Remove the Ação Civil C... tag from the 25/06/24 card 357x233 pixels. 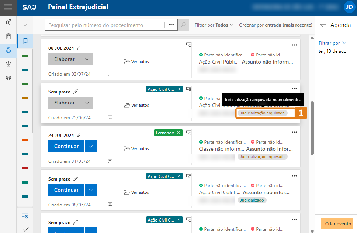click(179, 89)
